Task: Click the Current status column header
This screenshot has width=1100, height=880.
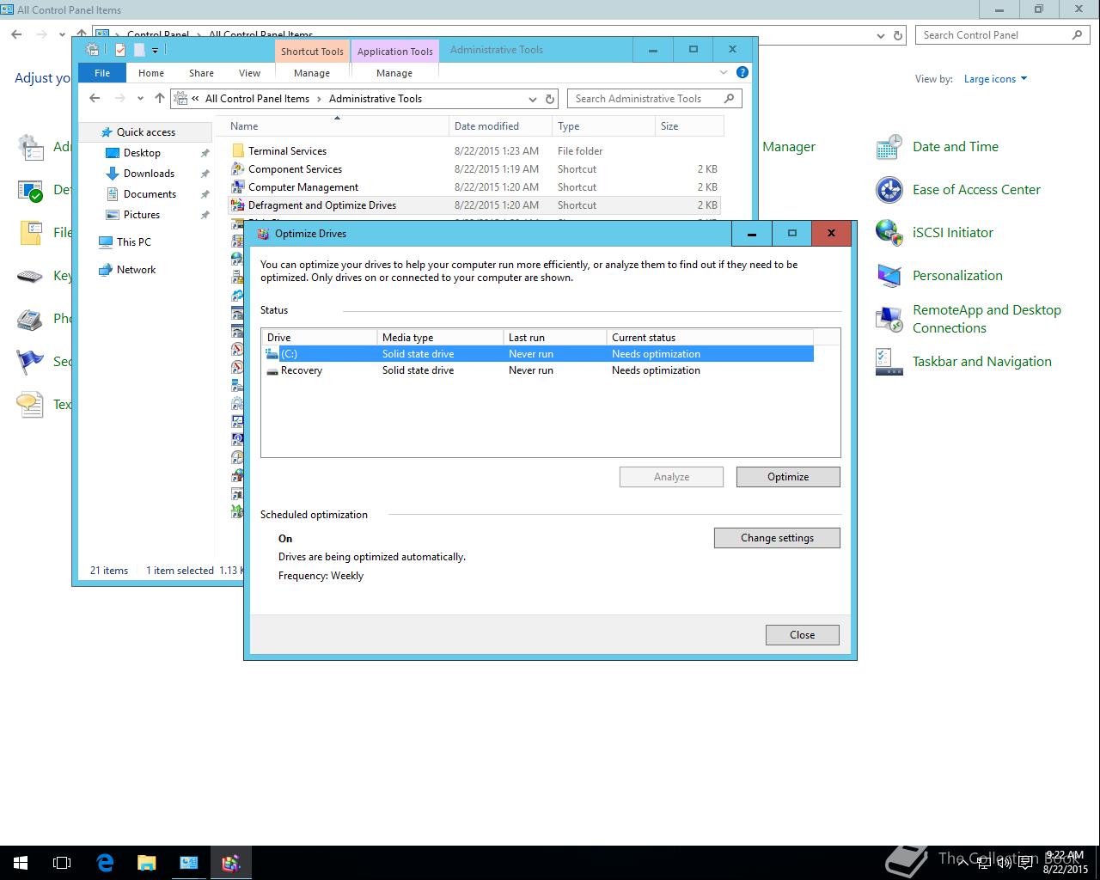Action: (x=710, y=338)
